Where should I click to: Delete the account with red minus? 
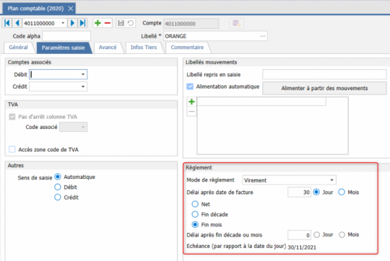pyautogui.click(x=108, y=23)
